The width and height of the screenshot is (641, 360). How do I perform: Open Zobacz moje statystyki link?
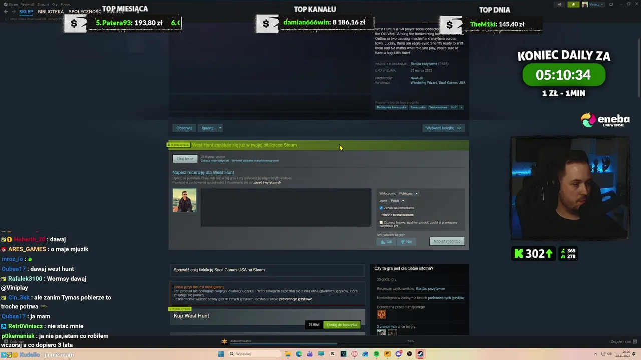(215, 161)
